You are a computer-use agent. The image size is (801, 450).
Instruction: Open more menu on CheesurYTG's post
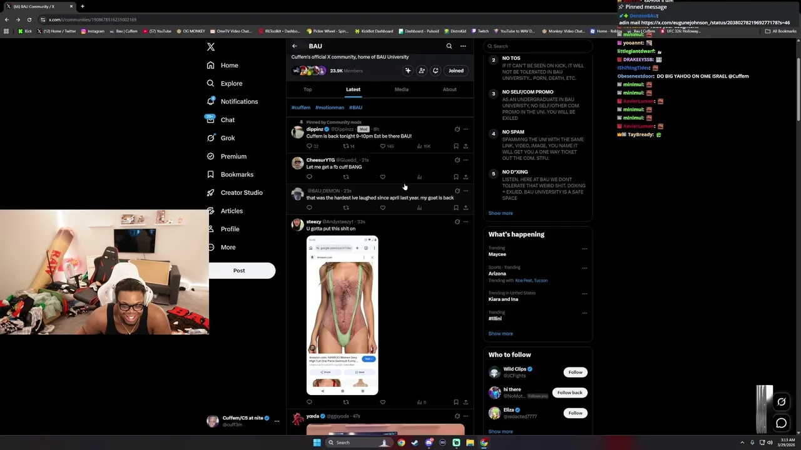(466, 160)
